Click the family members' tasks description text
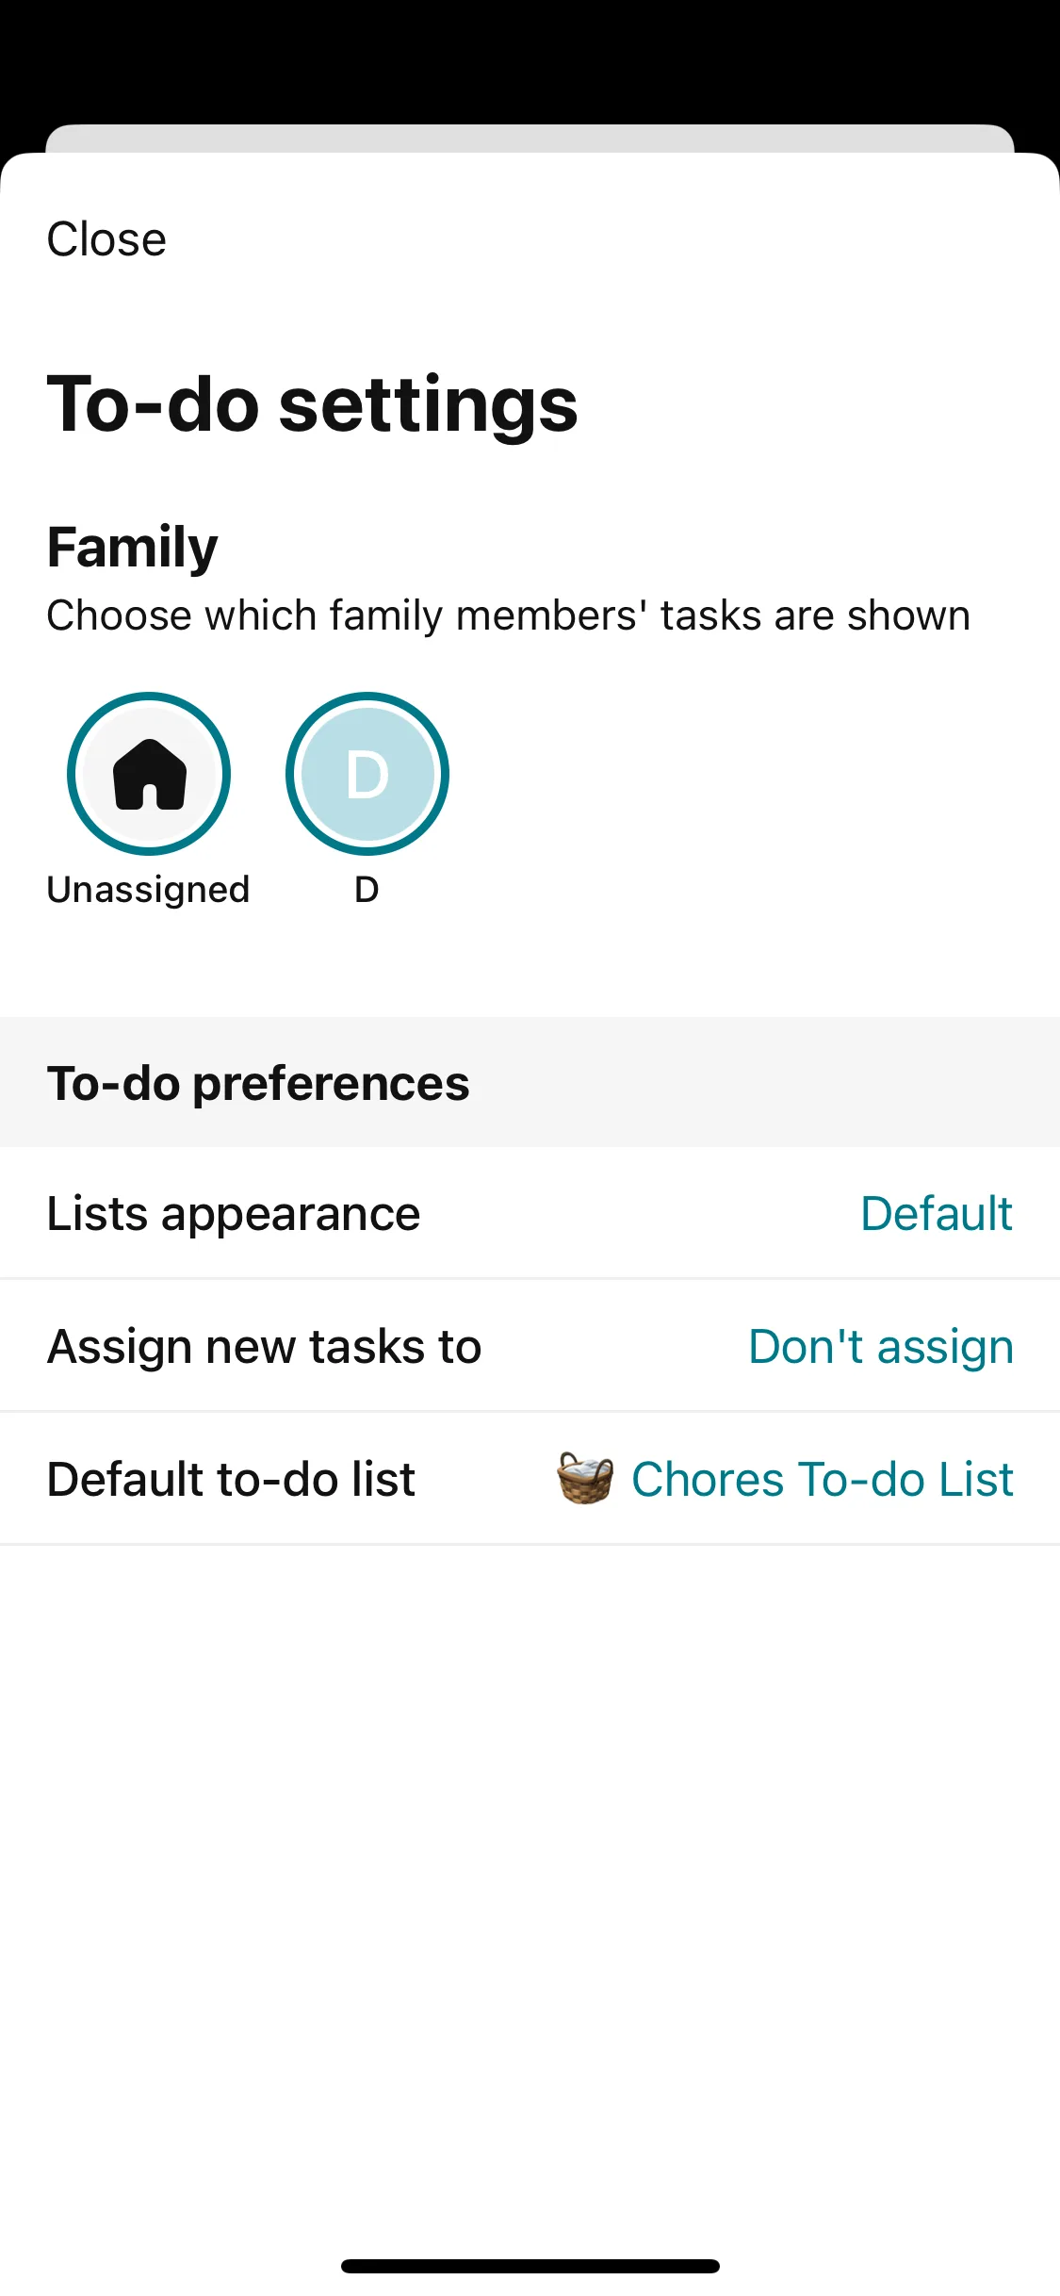 508,615
